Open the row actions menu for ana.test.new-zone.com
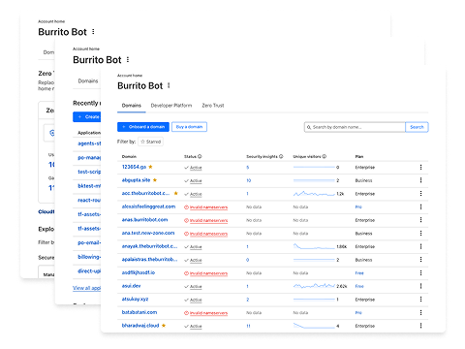Screen dimensions: 465x349 coord(420,234)
